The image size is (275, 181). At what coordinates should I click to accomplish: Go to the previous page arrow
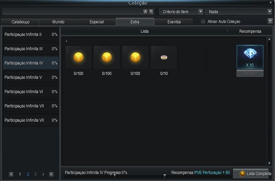click(11, 174)
